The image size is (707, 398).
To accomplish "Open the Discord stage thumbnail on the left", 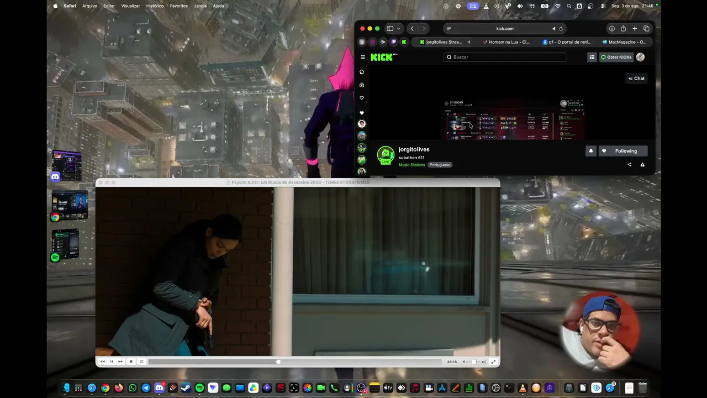I will coord(67,165).
